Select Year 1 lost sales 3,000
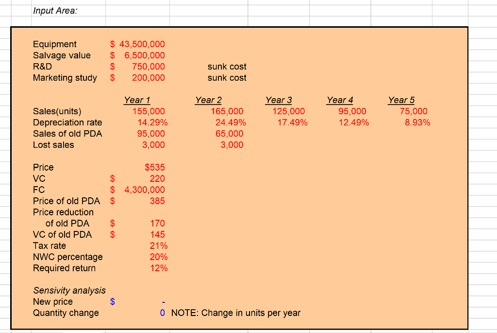497x333 pixels. pos(153,145)
